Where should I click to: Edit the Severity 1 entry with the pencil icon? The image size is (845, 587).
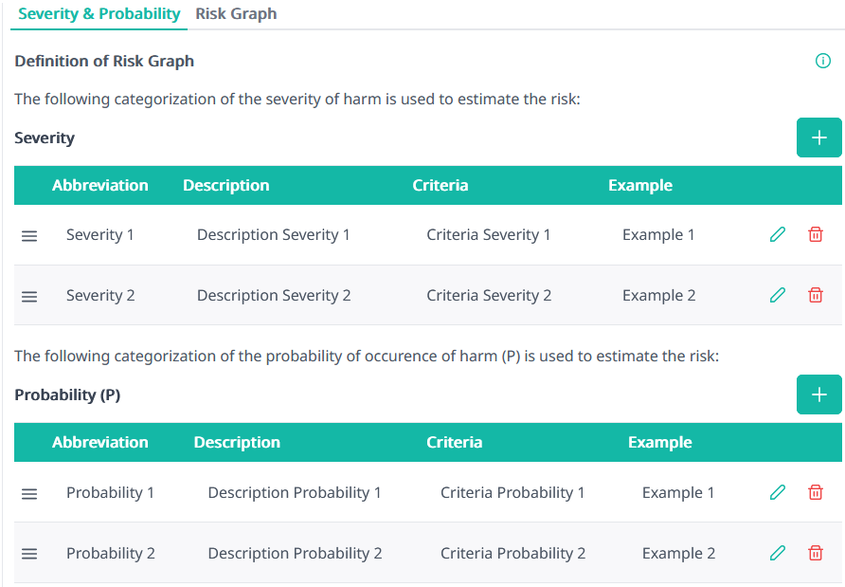click(x=777, y=234)
